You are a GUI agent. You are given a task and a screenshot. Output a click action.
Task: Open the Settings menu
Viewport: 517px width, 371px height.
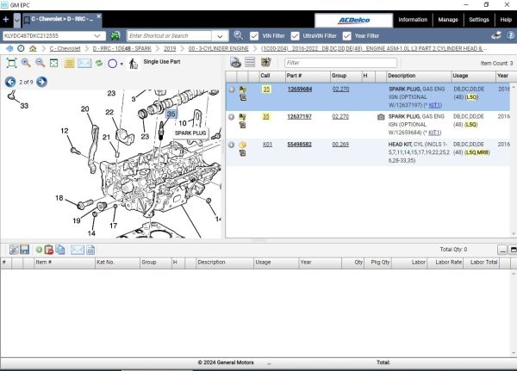[x=479, y=20]
